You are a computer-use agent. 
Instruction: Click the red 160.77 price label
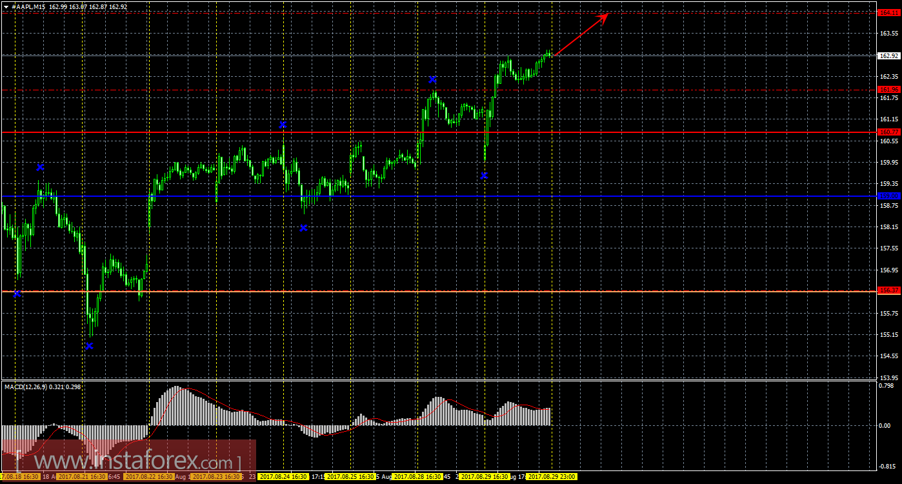[x=888, y=132]
